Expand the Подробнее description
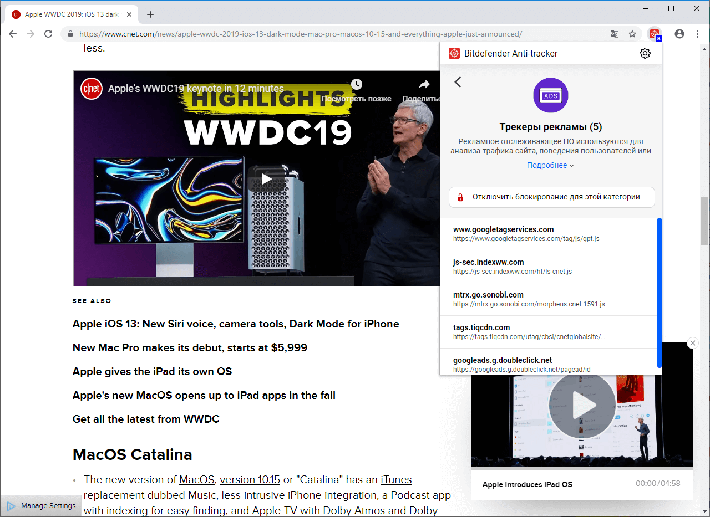 tap(550, 166)
